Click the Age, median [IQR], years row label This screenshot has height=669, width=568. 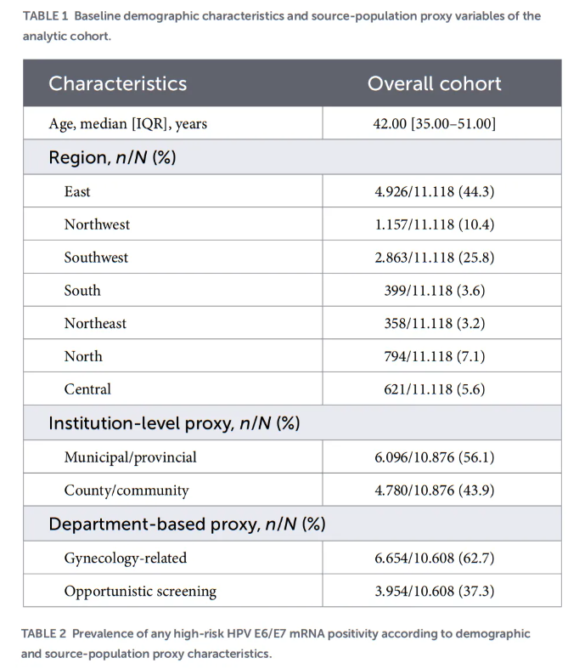[x=128, y=124]
